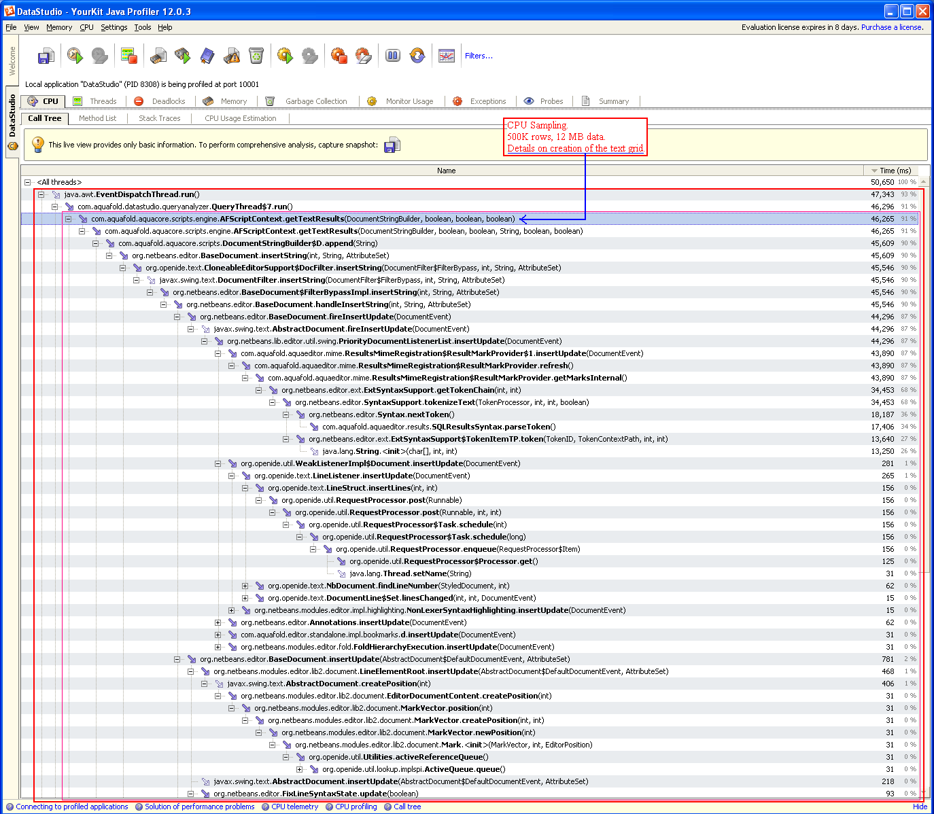Force garbage collection with the recycle bin icon
Image resolution: width=934 pixels, height=814 pixels.
tap(256, 56)
